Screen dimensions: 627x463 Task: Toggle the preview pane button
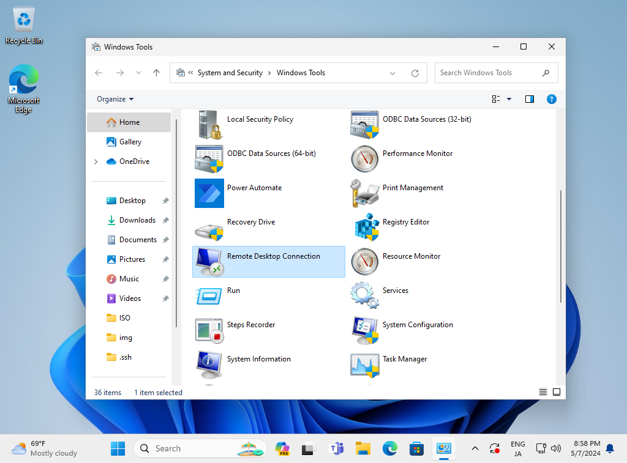click(x=530, y=99)
